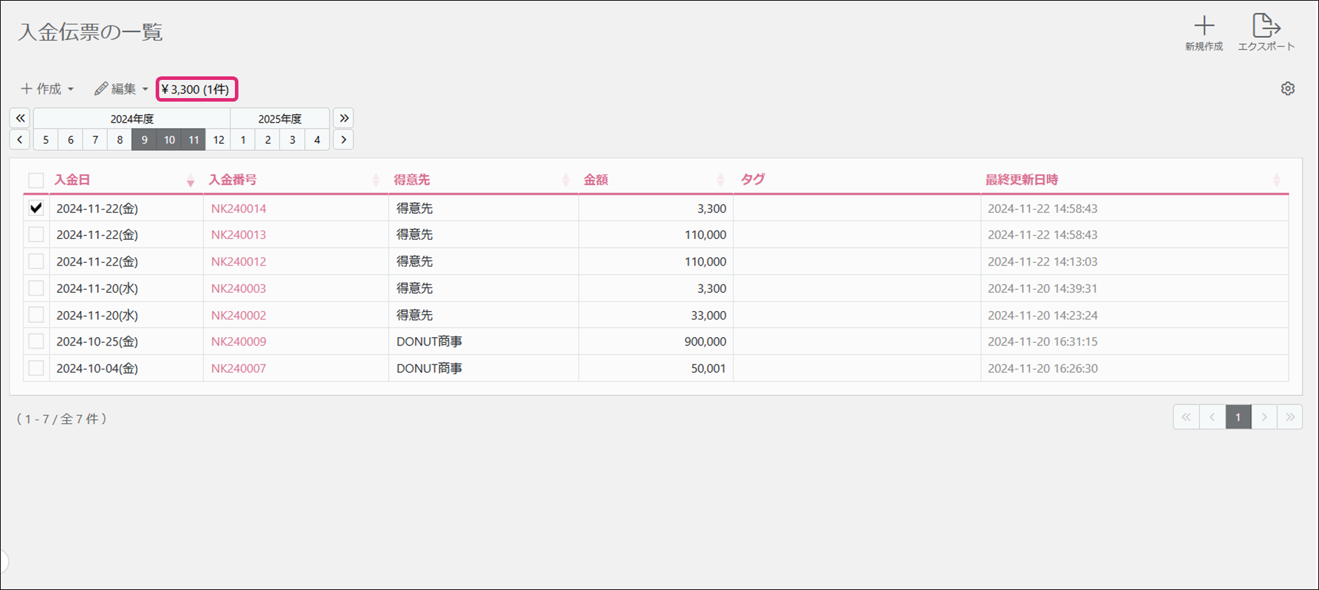Jump to next year with double-right arrow
1319x590 pixels.
point(344,118)
